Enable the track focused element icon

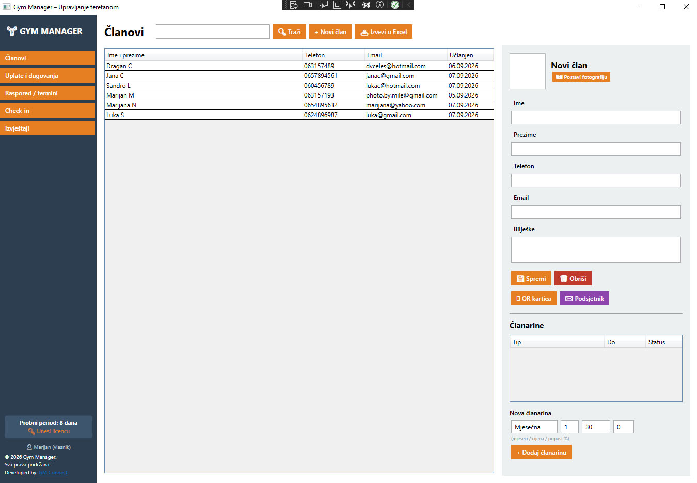click(351, 5)
